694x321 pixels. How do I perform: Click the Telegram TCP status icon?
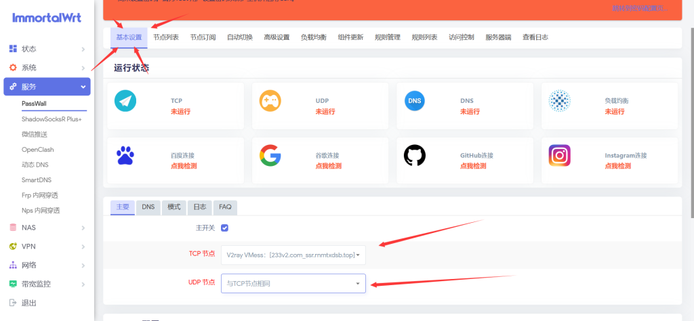tap(125, 102)
